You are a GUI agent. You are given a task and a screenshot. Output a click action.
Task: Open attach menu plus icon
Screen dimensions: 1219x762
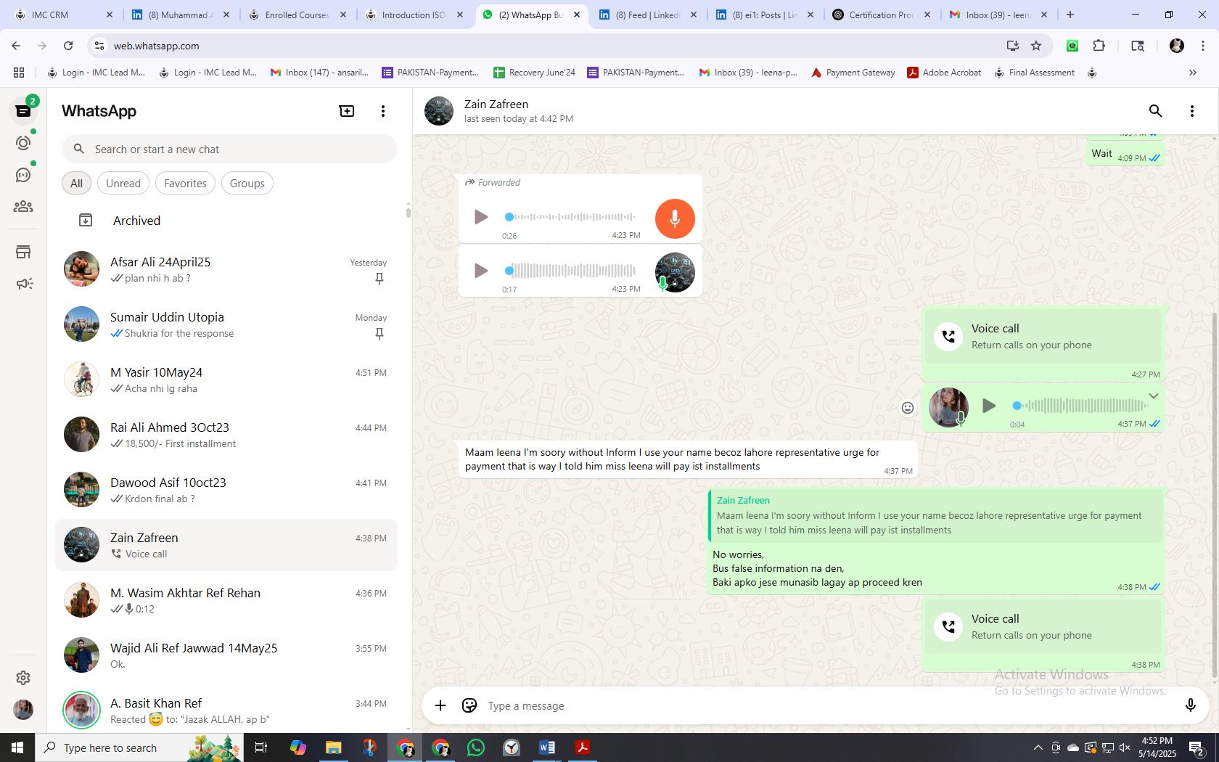pyautogui.click(x=440, y=705)
